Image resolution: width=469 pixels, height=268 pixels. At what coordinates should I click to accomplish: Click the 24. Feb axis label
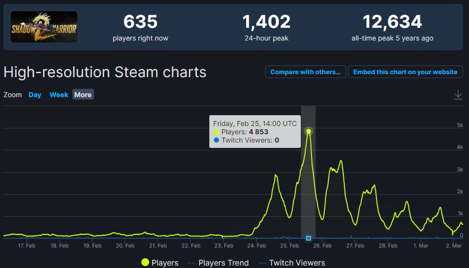tap(257, 245)
